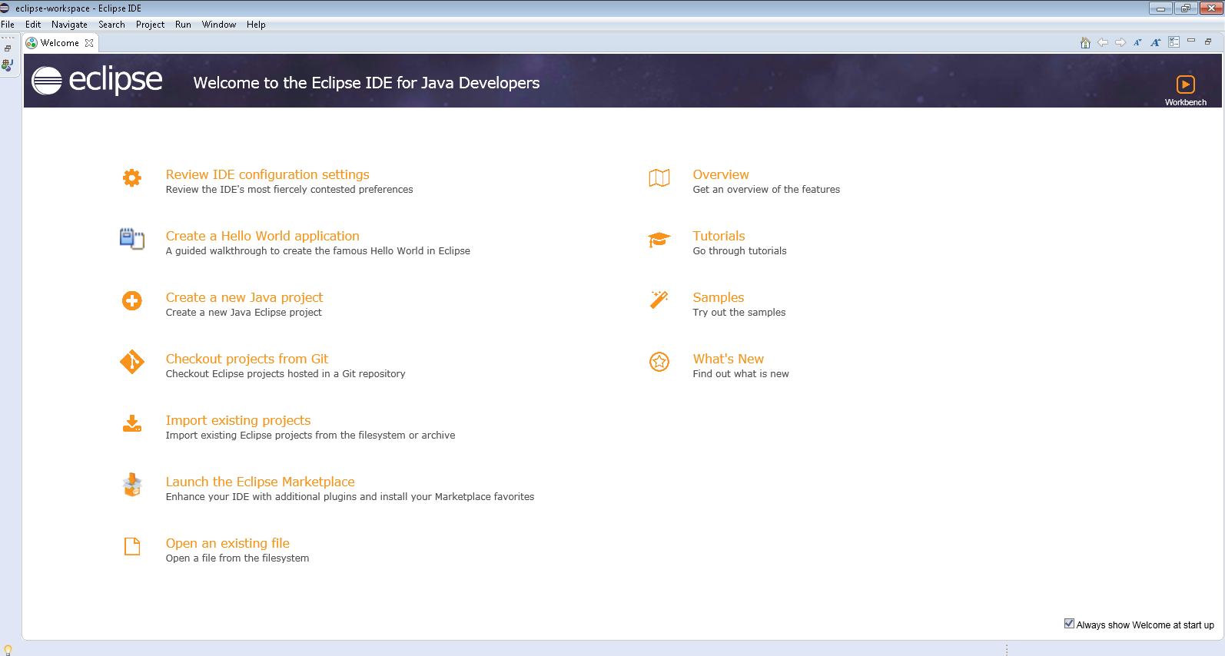Screen dimensions: 1225x656
Task: Magnify font size with the large A icon
Action: point(1156,43)
